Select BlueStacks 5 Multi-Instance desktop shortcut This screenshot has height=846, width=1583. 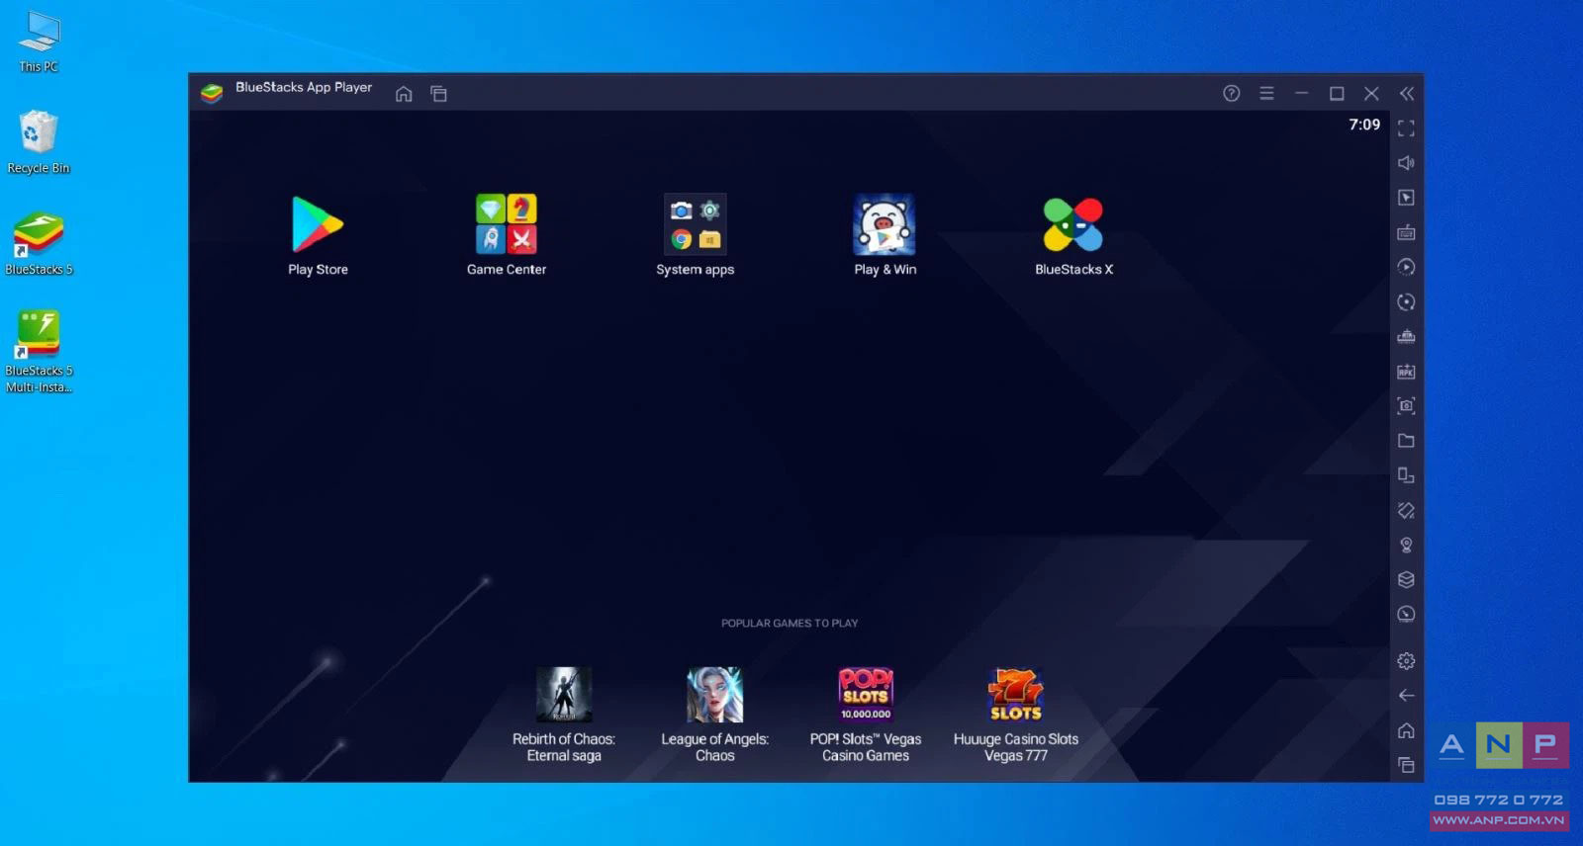click(39, 352)
